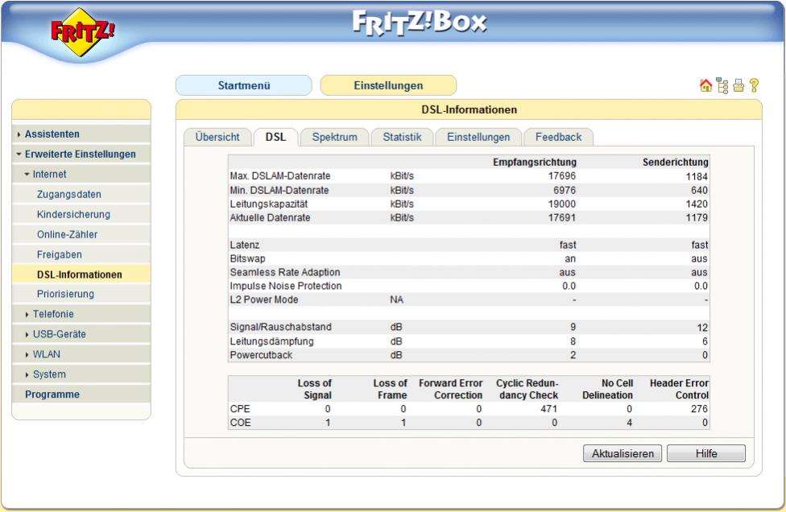Click the Loss of Signal column header

314,389
